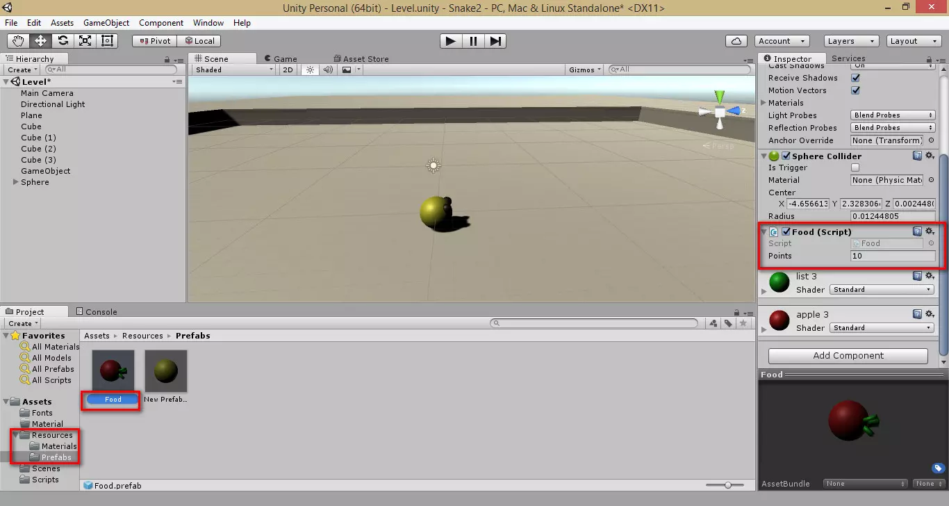Viewport: 949px width, 506px height.
Task: Enable the Is Trigger checkbox
Action: 855,168
